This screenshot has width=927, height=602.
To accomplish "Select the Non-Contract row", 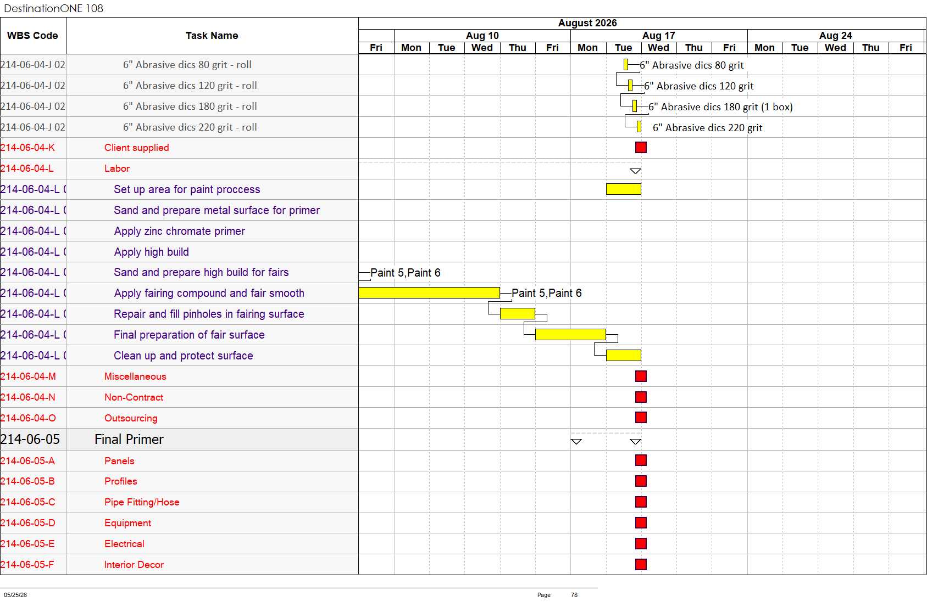I will [x=179, y=397].
